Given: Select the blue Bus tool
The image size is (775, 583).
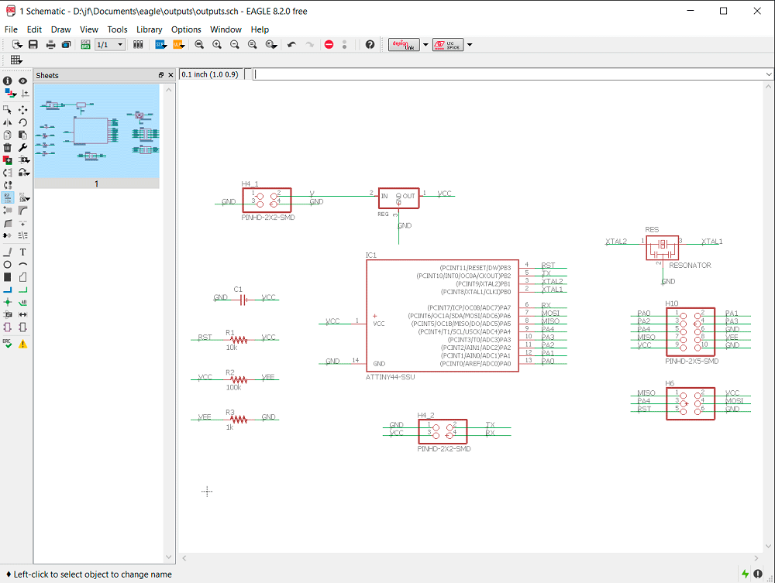Looking at the screenshot, I should pyautogui.click(x=8, y=290).
